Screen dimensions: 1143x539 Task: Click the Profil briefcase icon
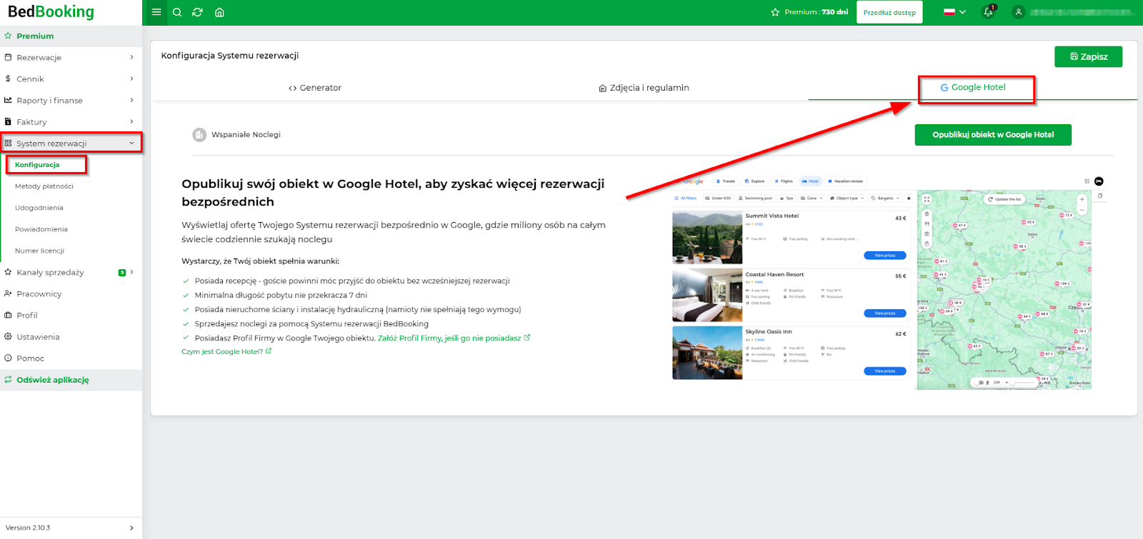9,315
